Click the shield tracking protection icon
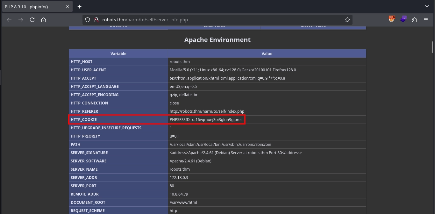This screenshot has height=214, width=435. (88, 20)
